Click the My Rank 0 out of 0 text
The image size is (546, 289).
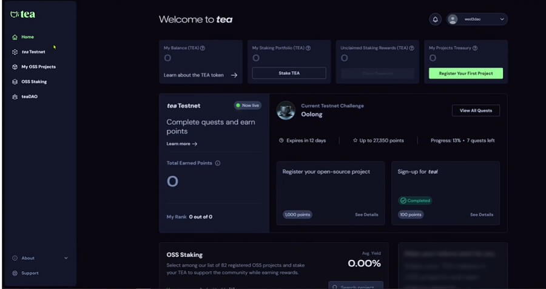coord(189,217)
